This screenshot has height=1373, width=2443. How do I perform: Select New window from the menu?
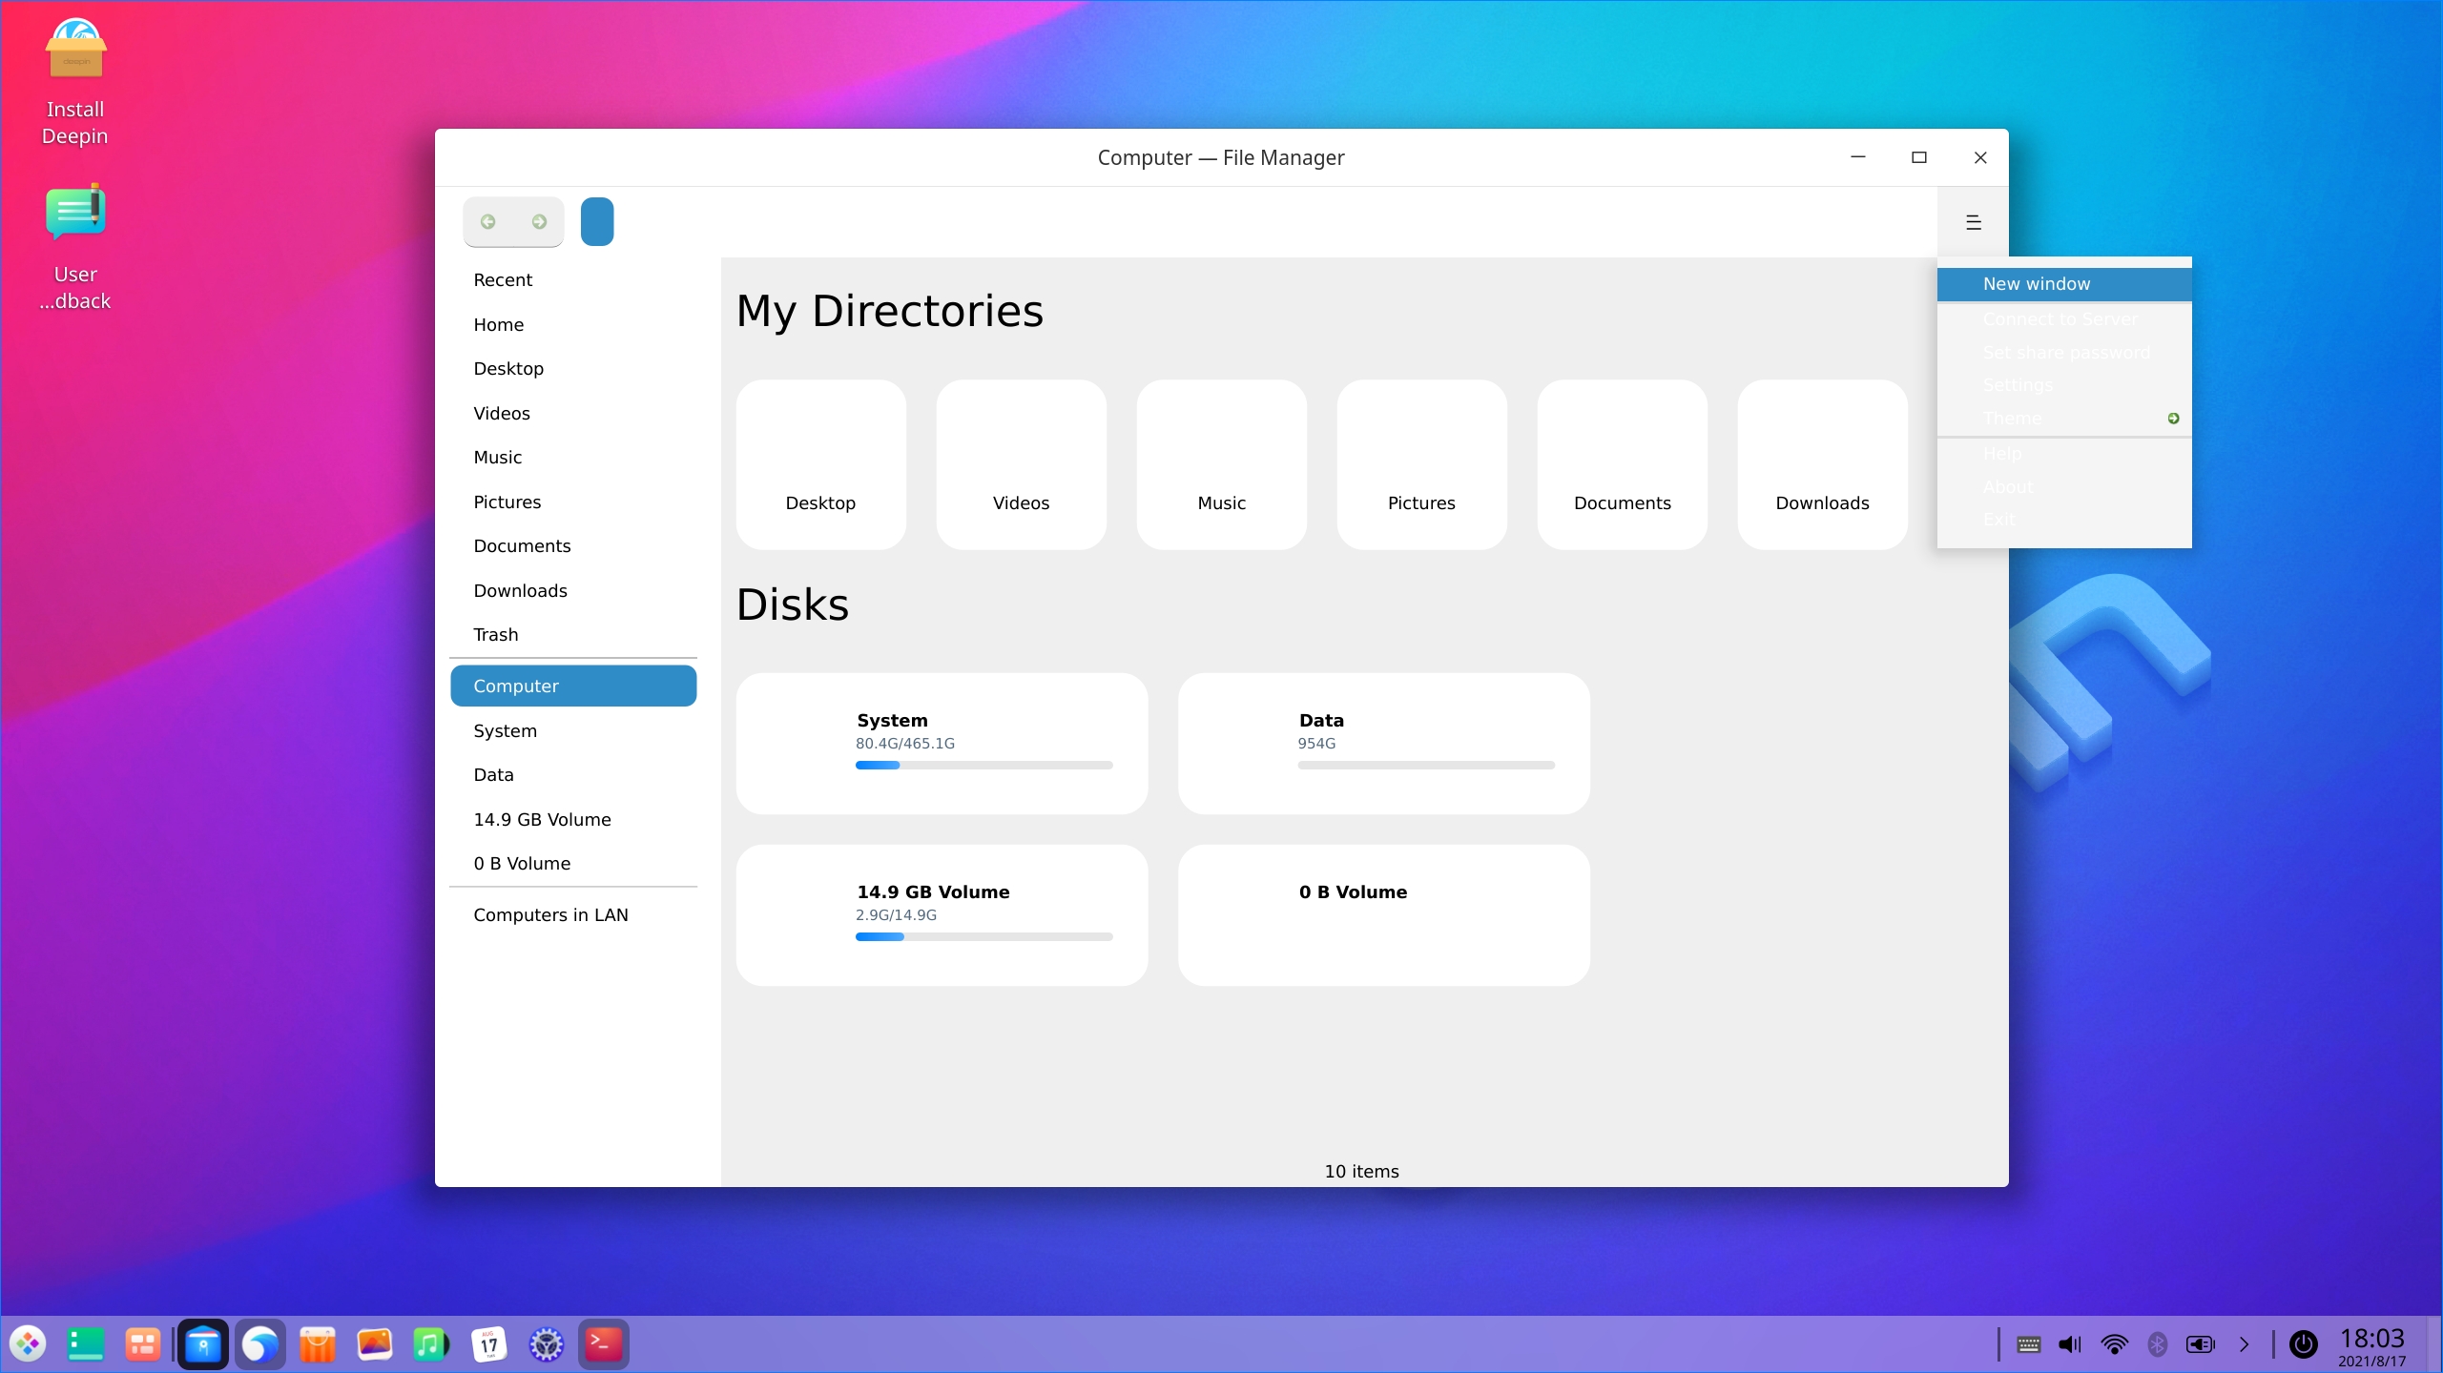2037,284
